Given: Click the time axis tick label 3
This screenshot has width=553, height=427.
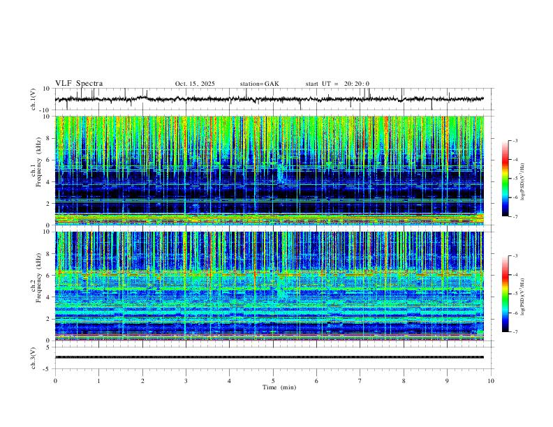Looking at the screenshot, I should [186, 381].
